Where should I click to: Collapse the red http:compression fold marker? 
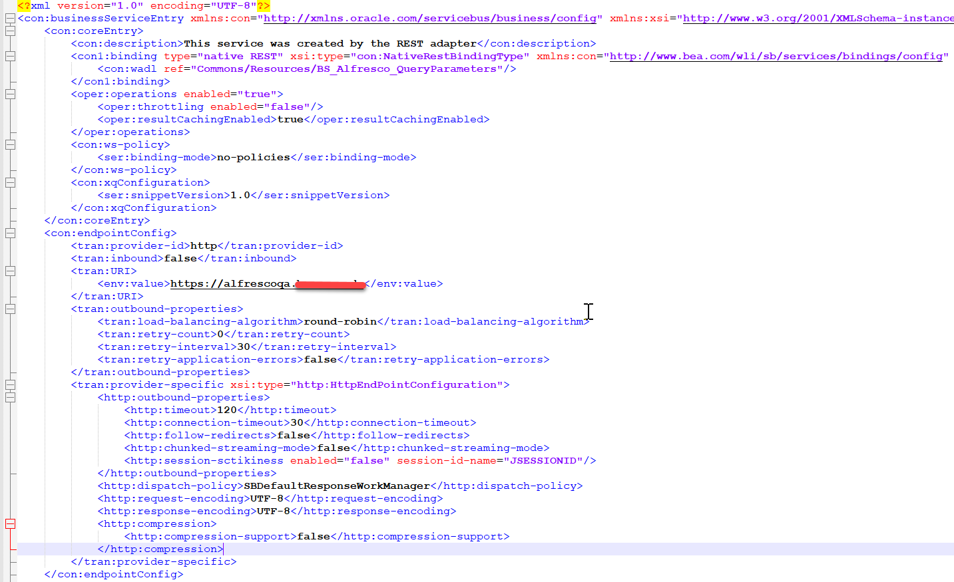[x=9, y=523]
